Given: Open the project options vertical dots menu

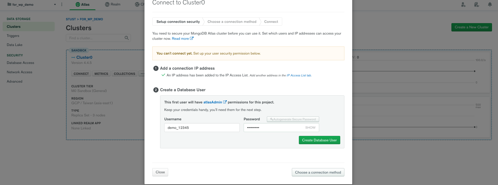Looking at the screenshot, I should pos(62,4).
